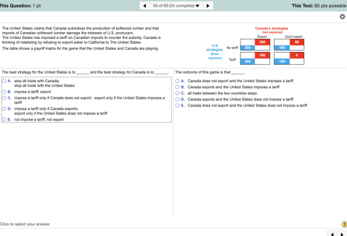Click 'This Question: 1 pt' text
Screen dimensions: 347x236
20,6
